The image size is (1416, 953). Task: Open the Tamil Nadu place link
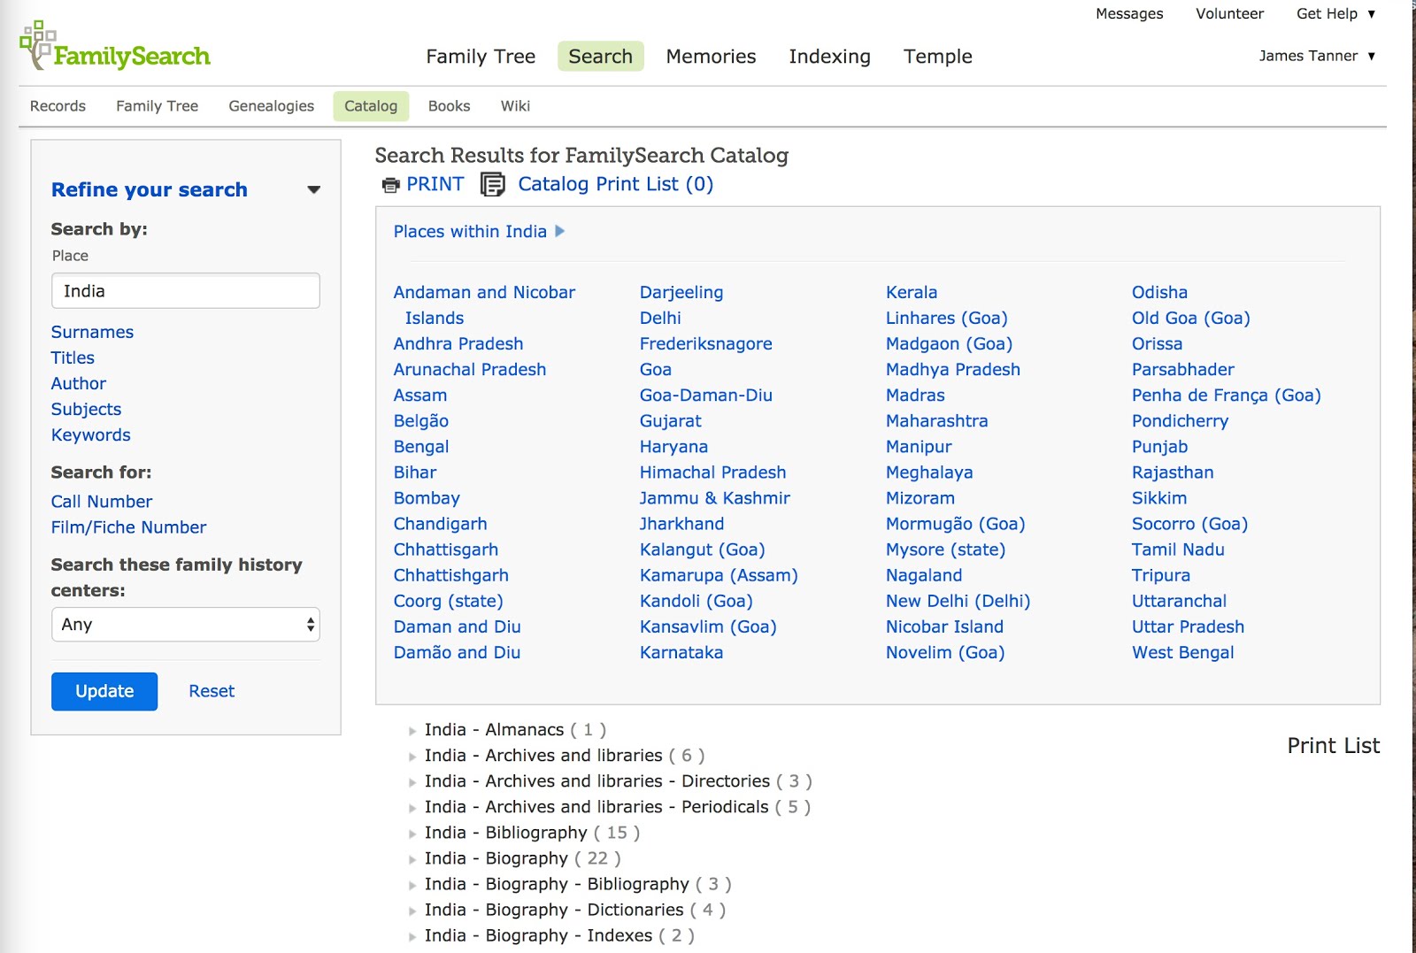tap(1178, 550)
